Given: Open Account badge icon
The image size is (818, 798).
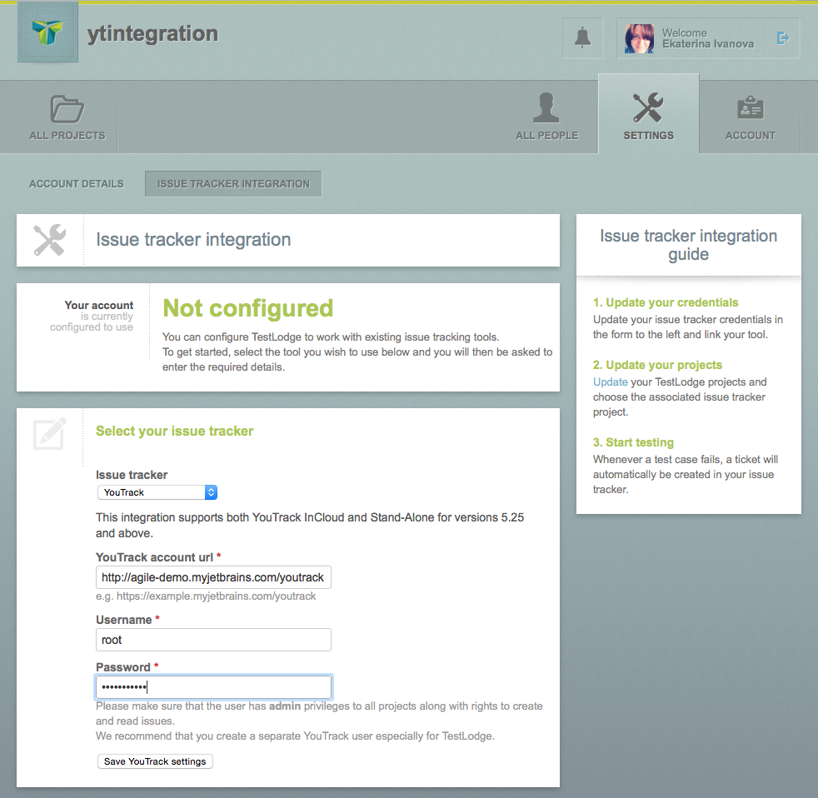Looking at the screenshot, I should [x=751, y=107].
